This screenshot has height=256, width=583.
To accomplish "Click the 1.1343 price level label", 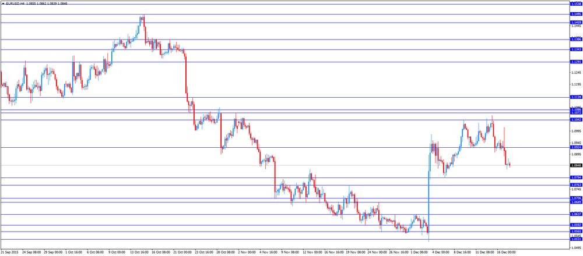I will pyautogui.click(x=576, y=49).
